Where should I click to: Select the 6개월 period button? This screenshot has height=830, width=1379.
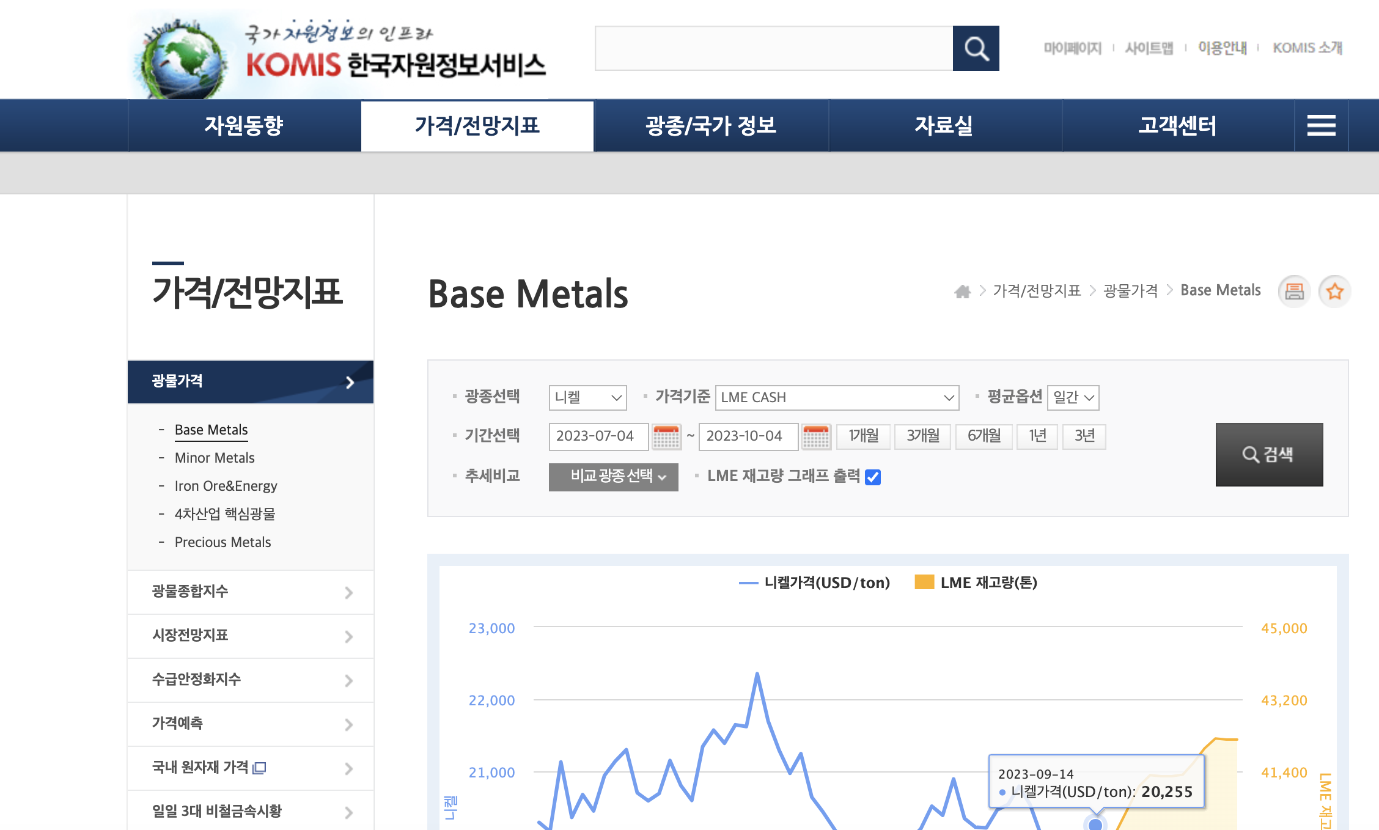coord(984,436)
